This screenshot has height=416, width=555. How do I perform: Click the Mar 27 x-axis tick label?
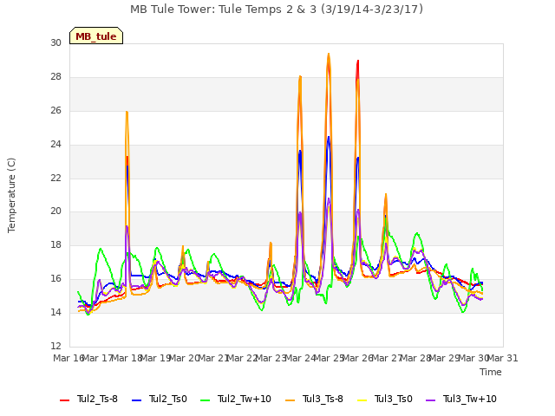click(x=387, y=358)
